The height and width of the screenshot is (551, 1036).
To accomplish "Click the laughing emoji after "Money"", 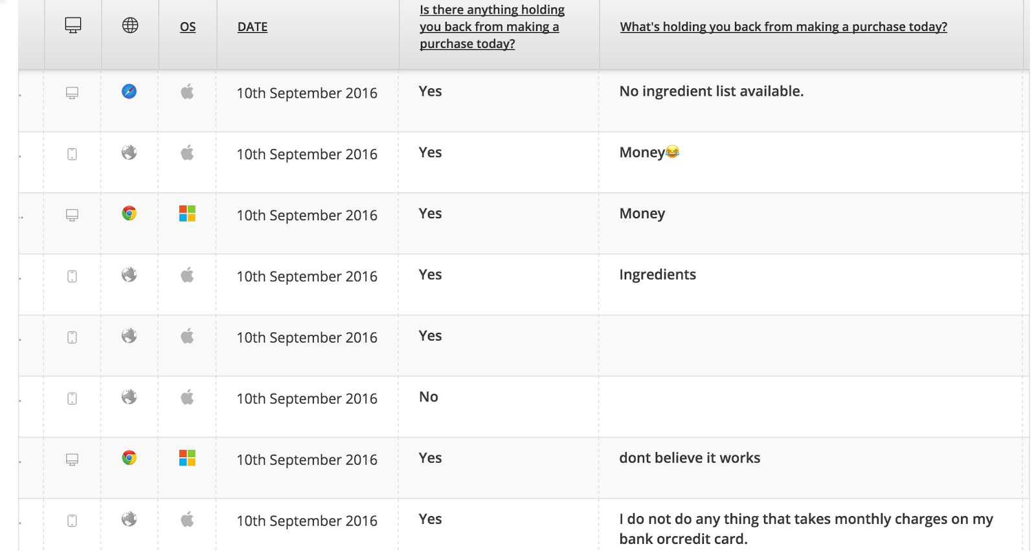I will click(673, 152).
